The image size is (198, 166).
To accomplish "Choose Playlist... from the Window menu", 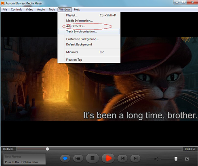I will pos(89,15).
